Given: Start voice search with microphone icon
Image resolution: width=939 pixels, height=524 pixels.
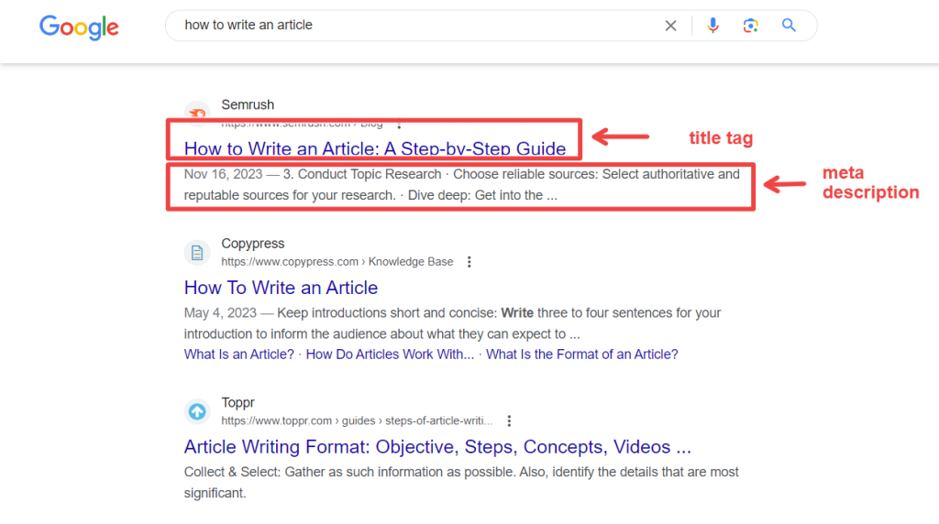Looking at the screenshot, I should pyautogui.click(x=713, y=25).
